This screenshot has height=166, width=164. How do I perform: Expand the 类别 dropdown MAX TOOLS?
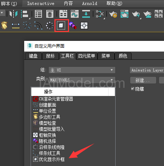point(82,80)
